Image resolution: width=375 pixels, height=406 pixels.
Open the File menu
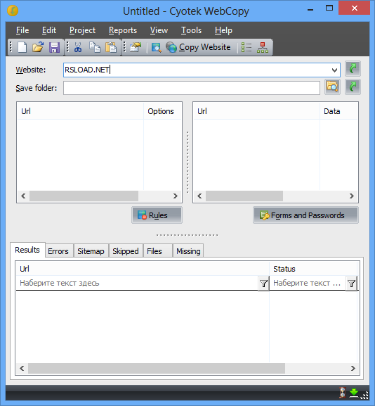tap(22, 30)
